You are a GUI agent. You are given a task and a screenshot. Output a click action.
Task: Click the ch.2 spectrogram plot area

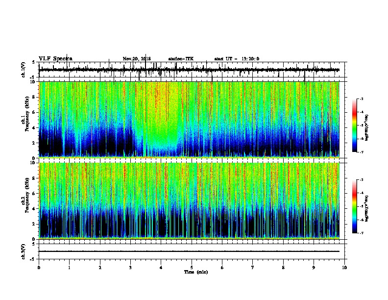pos(189,201)
